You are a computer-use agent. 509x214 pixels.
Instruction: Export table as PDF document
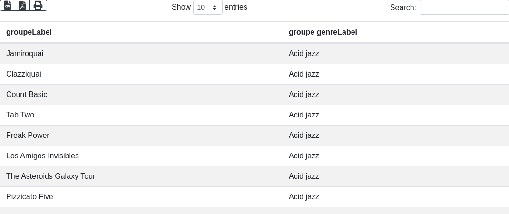pos(22,5)
